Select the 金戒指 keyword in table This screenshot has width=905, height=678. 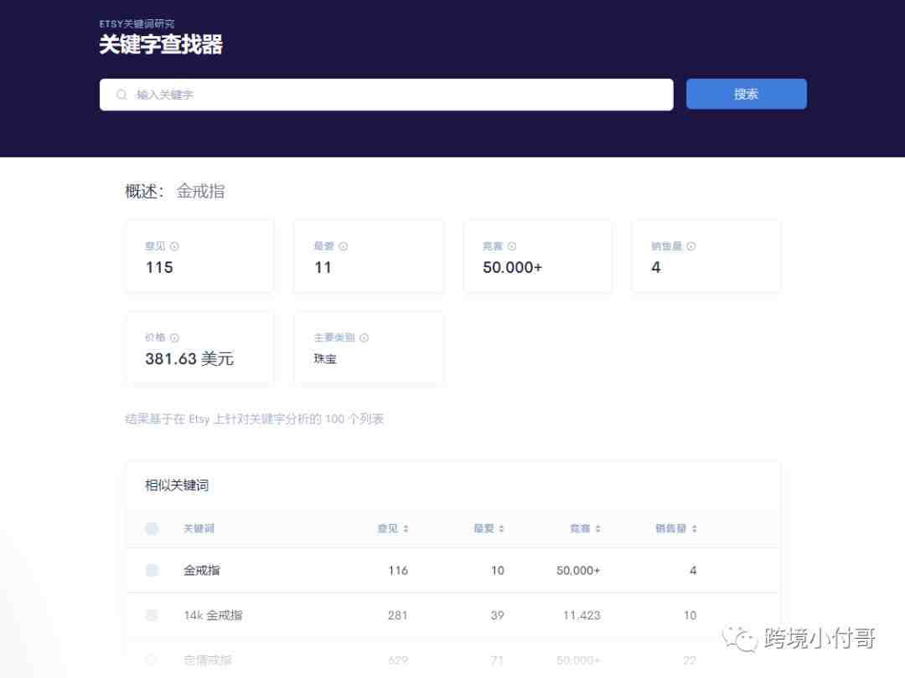pos(201,570)
